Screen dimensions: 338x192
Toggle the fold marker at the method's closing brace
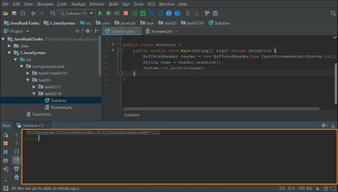coord(121,74)
